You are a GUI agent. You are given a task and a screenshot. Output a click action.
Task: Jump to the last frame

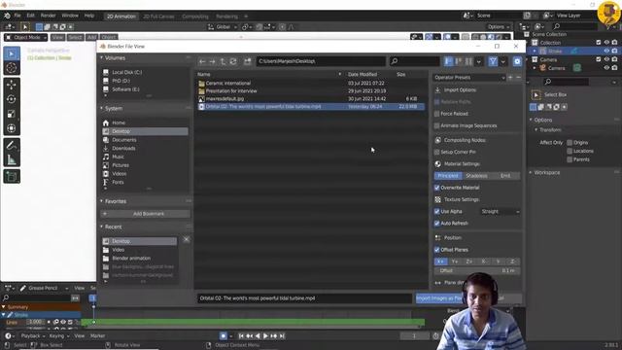coord(282,336)
